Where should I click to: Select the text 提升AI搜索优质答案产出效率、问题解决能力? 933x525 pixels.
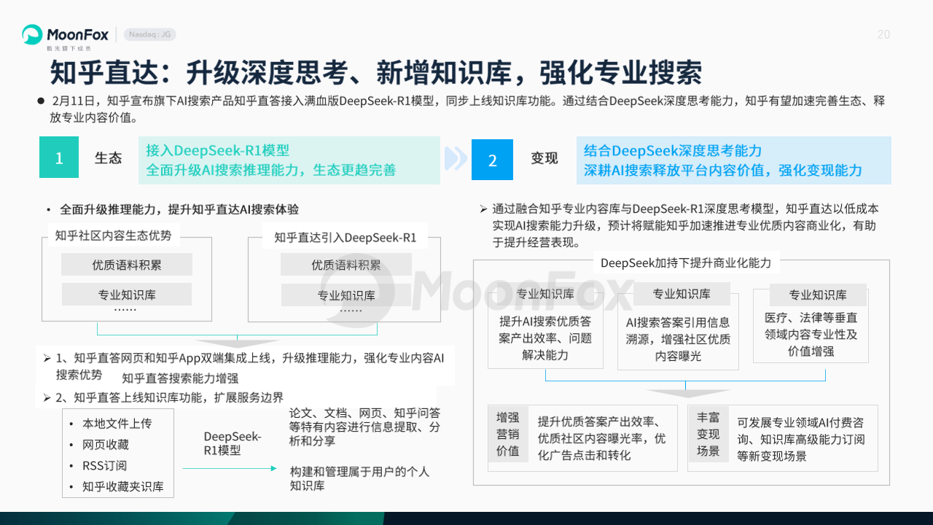click(545, 338)
